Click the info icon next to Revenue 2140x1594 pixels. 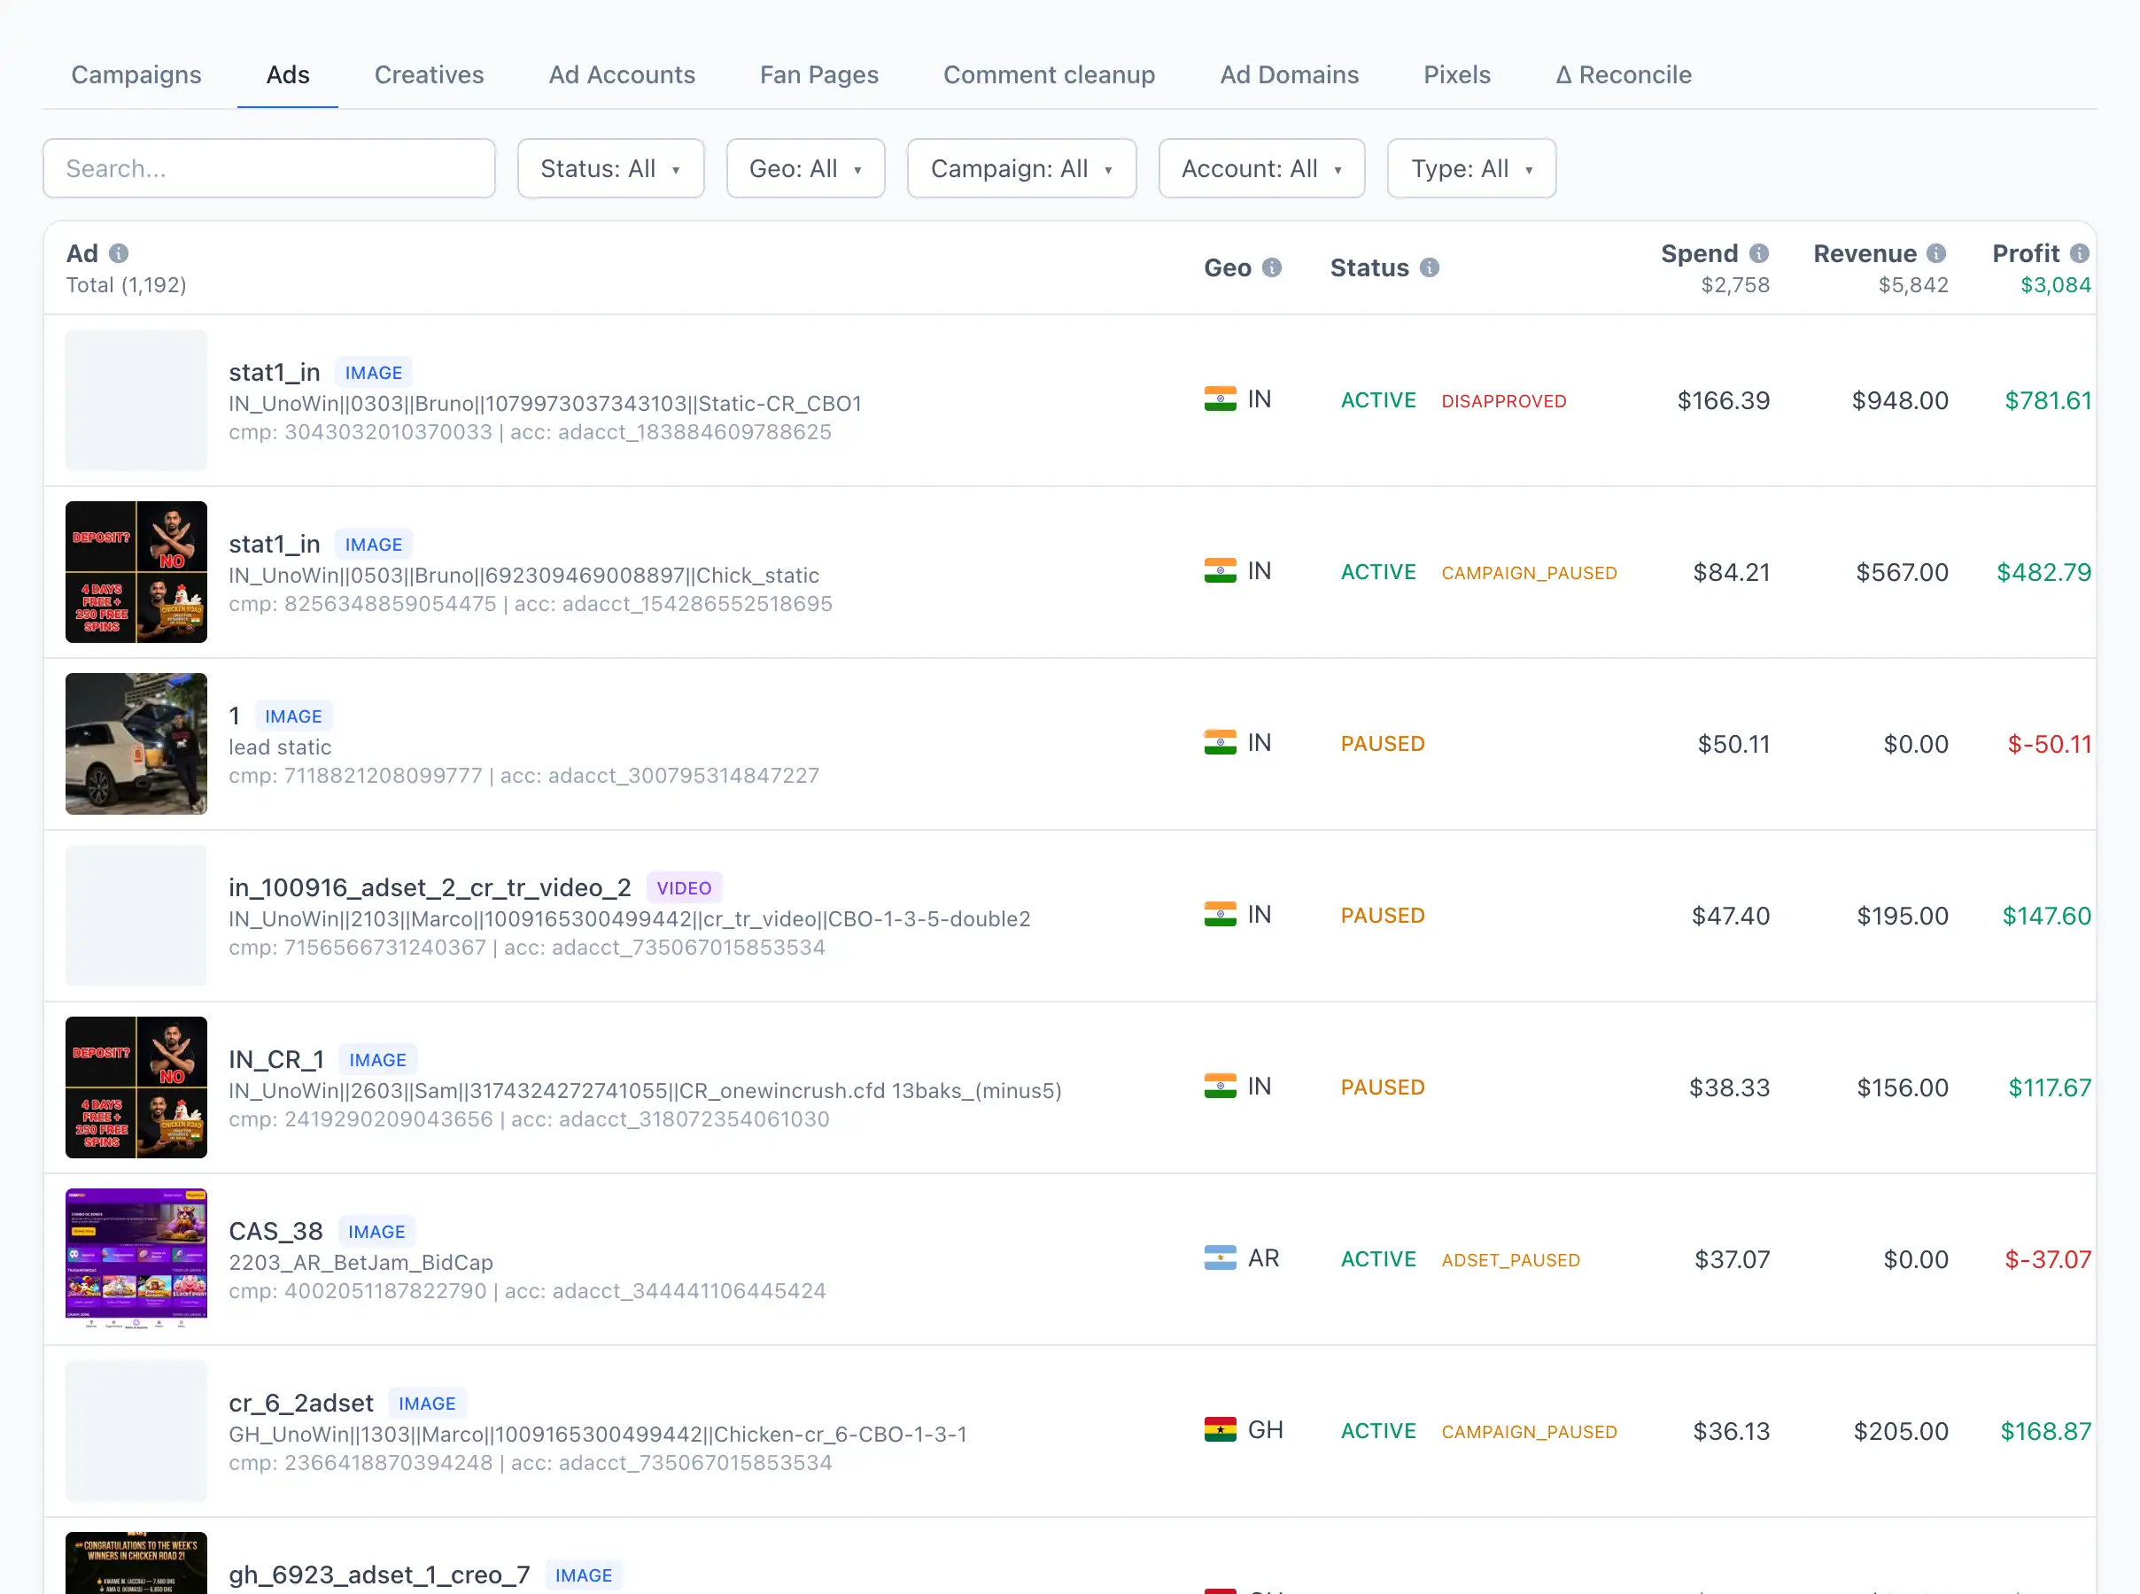(1935, 254)
